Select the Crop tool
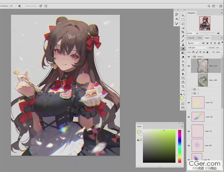The width and height of the screenshot is (224, 172). tap(183, 32)
